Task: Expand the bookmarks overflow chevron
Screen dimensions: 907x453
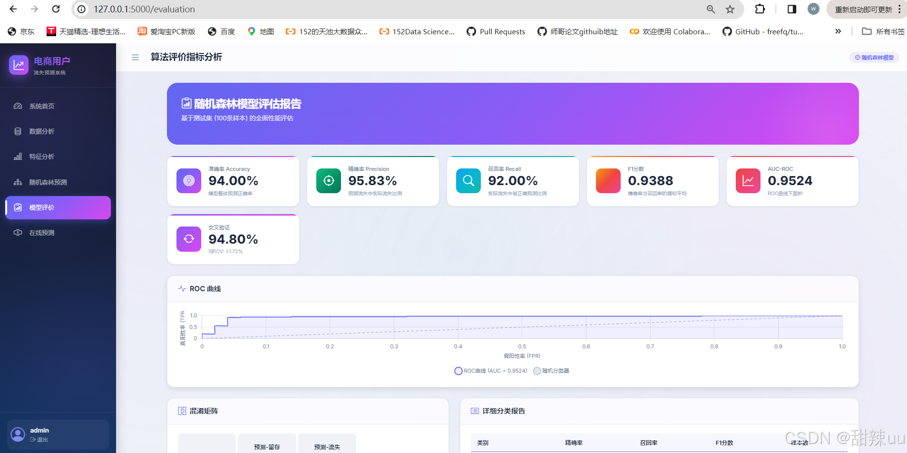Action: click(x=838, y=31)
